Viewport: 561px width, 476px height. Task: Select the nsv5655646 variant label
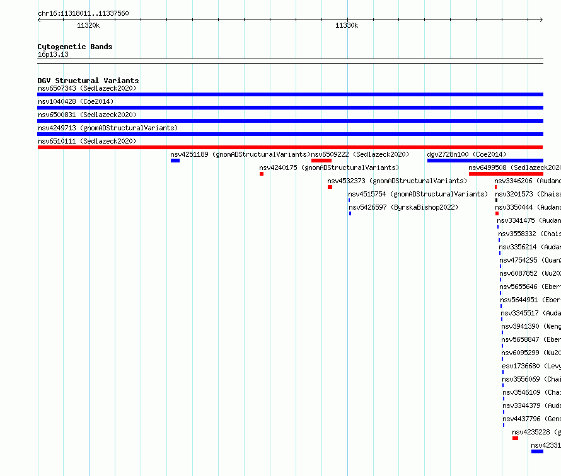[x=530, y=286]
